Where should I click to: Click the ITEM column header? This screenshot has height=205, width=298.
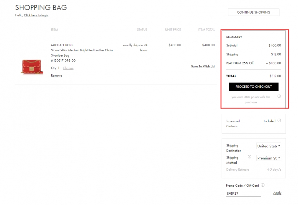(x=54, y=29)
